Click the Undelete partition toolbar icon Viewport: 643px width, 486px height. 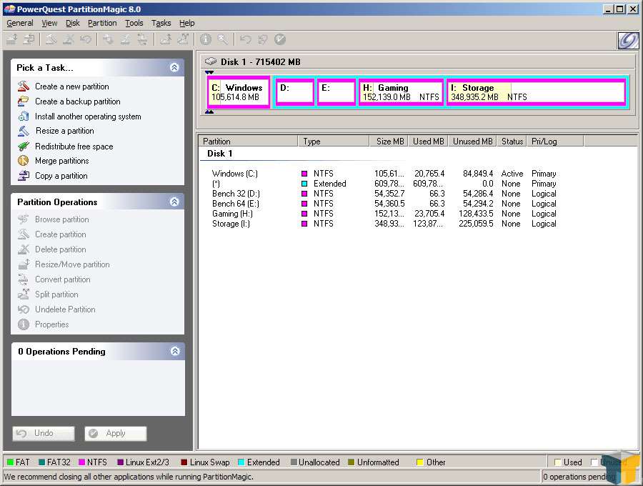(x=85, y=39)
